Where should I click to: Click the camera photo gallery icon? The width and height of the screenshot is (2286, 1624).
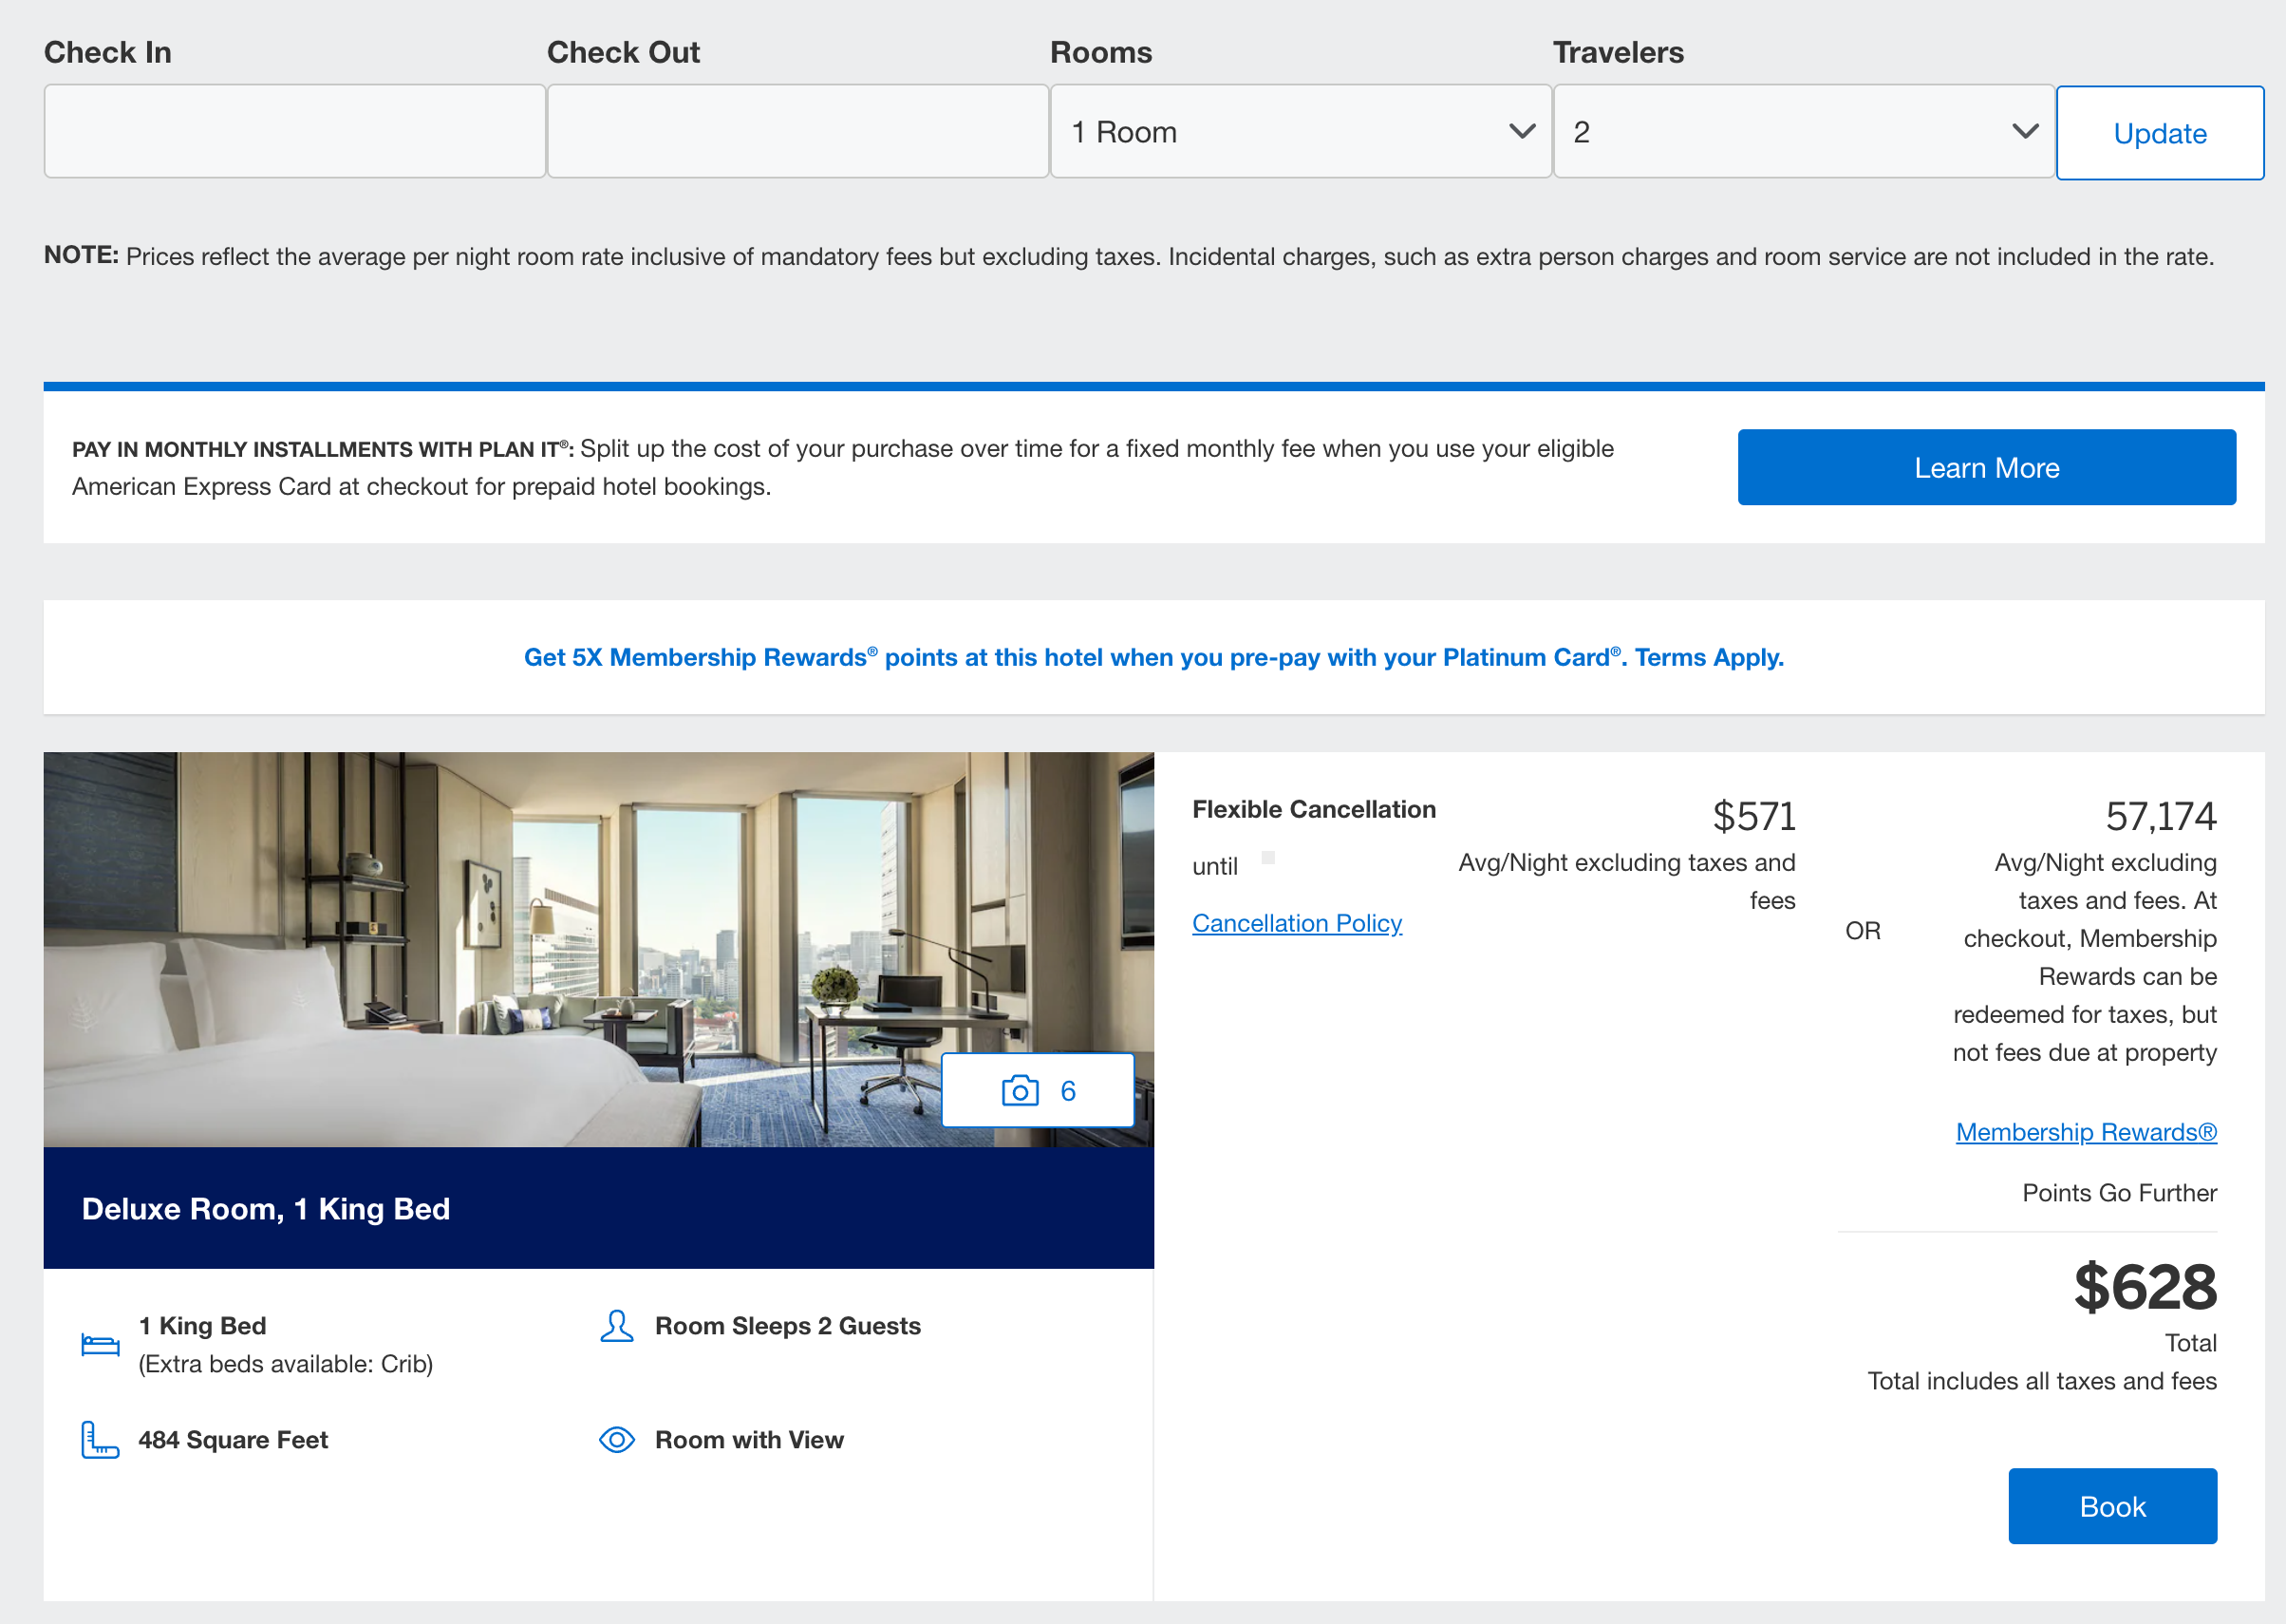(1020, 1090)
